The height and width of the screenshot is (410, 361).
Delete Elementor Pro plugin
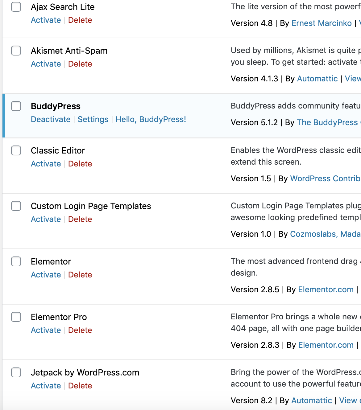(x=80, y=330)
